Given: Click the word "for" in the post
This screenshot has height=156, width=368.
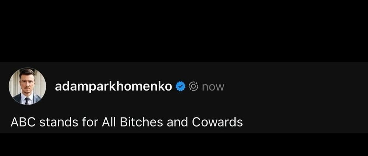Looking at the screenshot, I should (x=90, y=122).
